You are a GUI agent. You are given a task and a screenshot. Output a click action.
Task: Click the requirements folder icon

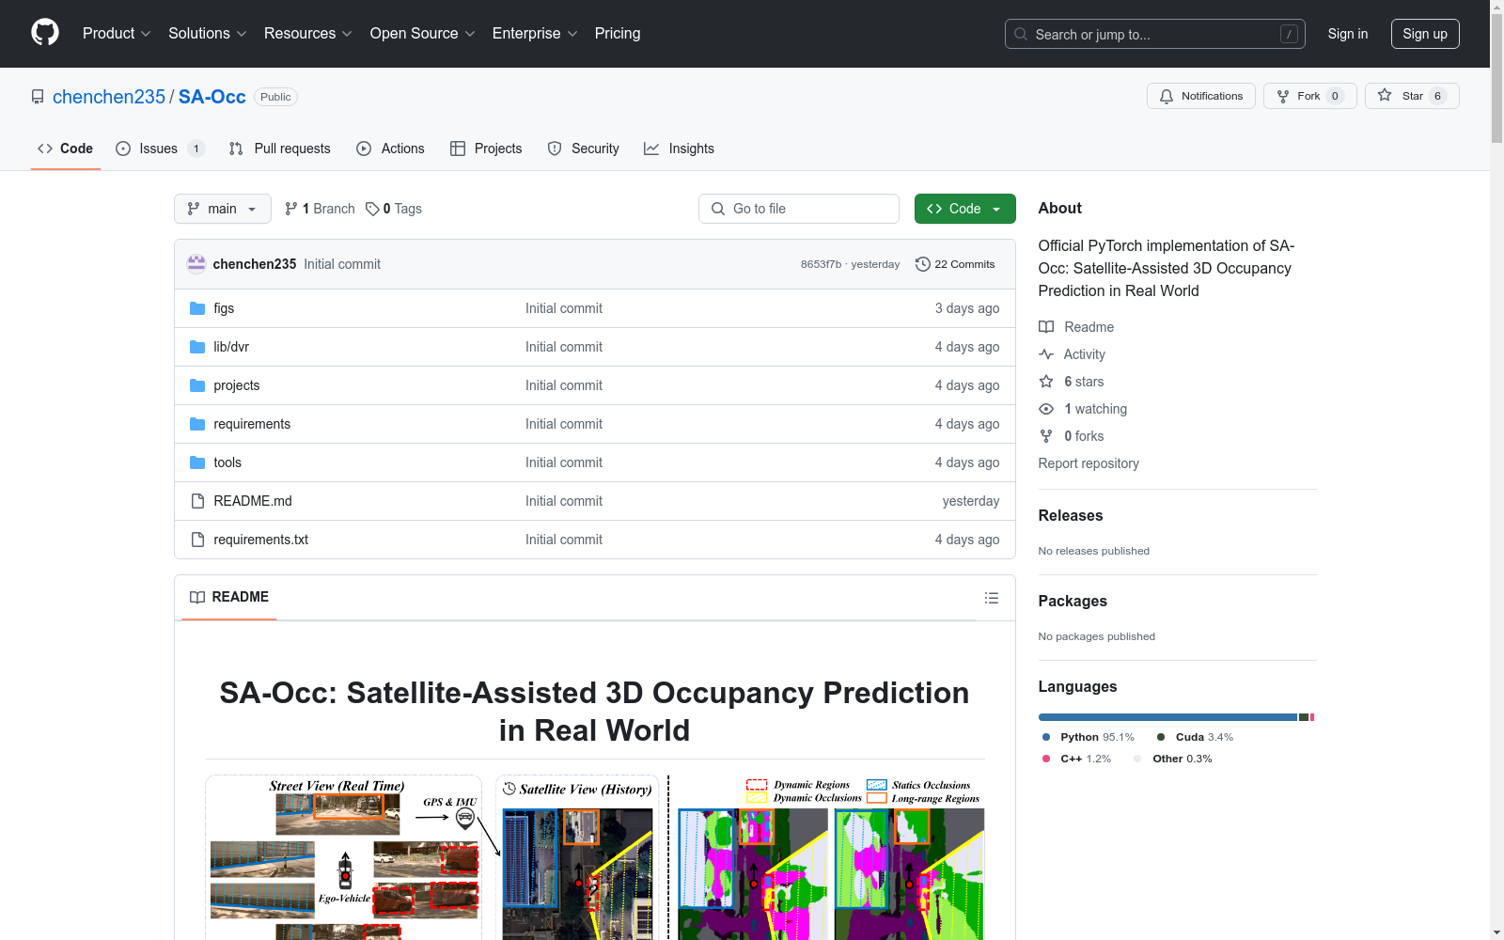[197, 424]
